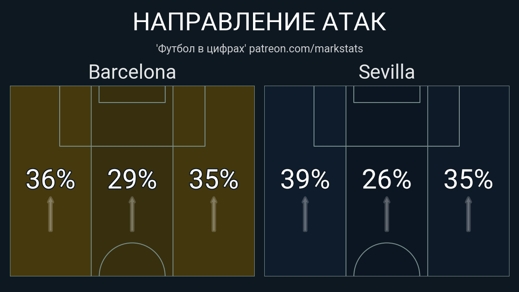Click the goal area box on Barcelona's pitch
519x292 pixels.
click(x=132, y=94)
